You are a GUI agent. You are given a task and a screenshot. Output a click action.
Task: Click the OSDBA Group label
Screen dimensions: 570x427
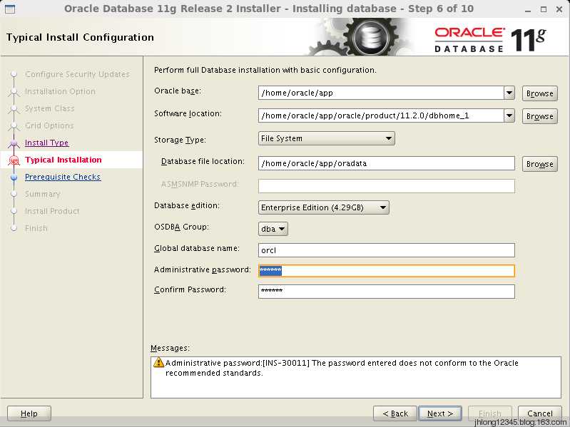[x=181, y=227]
